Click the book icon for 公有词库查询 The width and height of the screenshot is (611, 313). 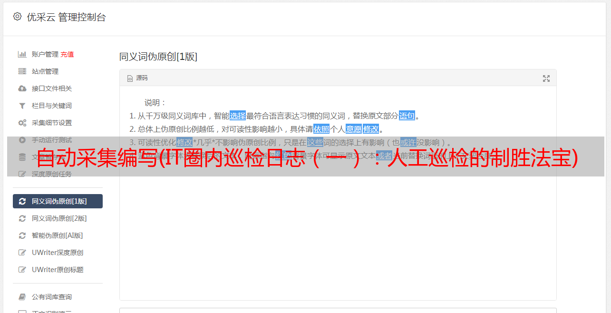(x=22, y=297)
